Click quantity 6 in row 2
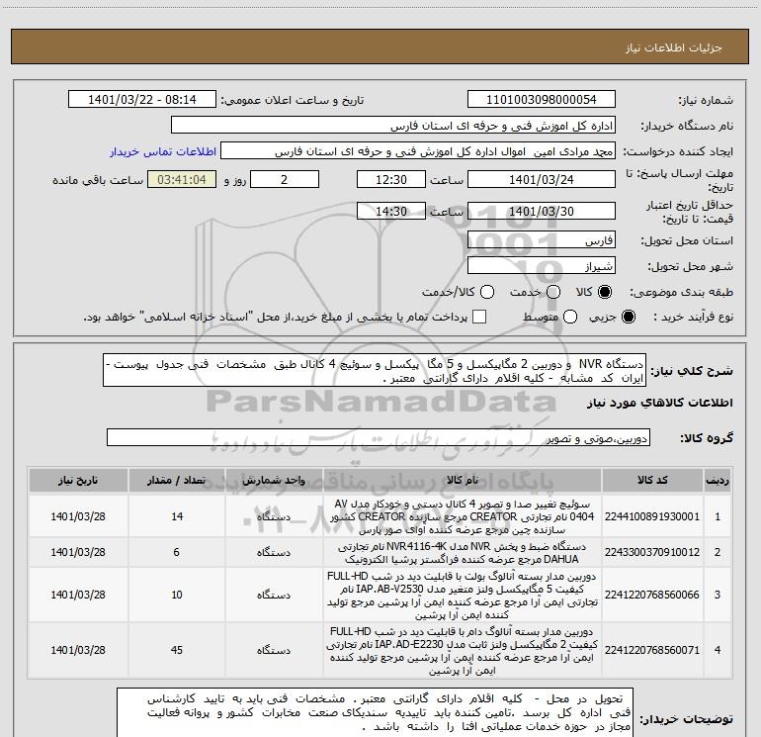The width and height of the screenshot is (761, 737). (177, 552)
